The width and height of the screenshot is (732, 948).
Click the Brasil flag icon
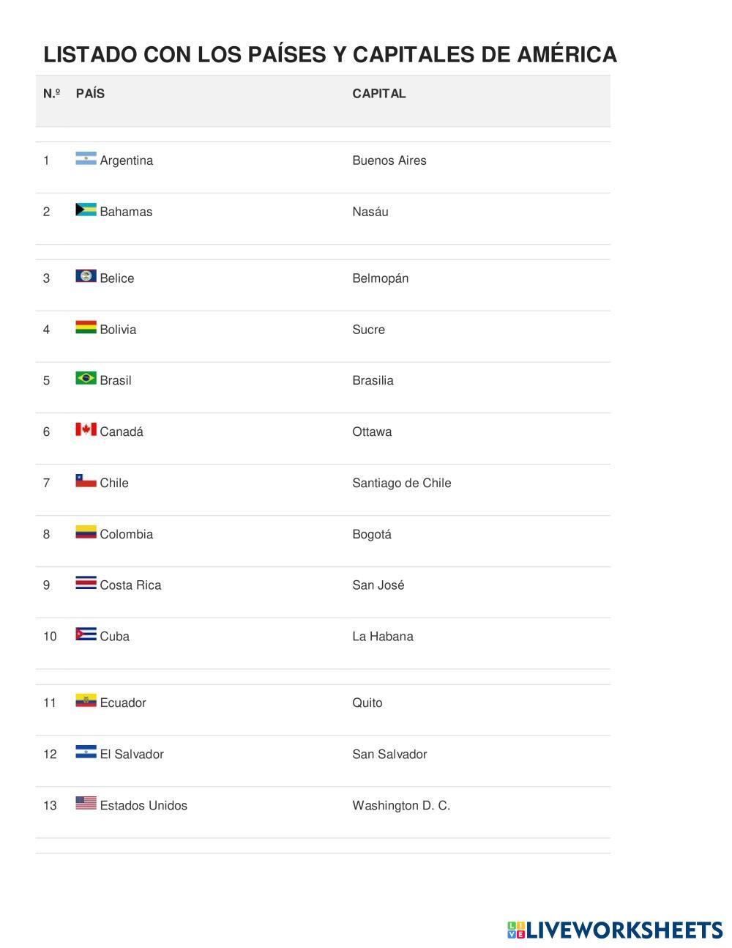pyautogui.click(x=86, y=379)
